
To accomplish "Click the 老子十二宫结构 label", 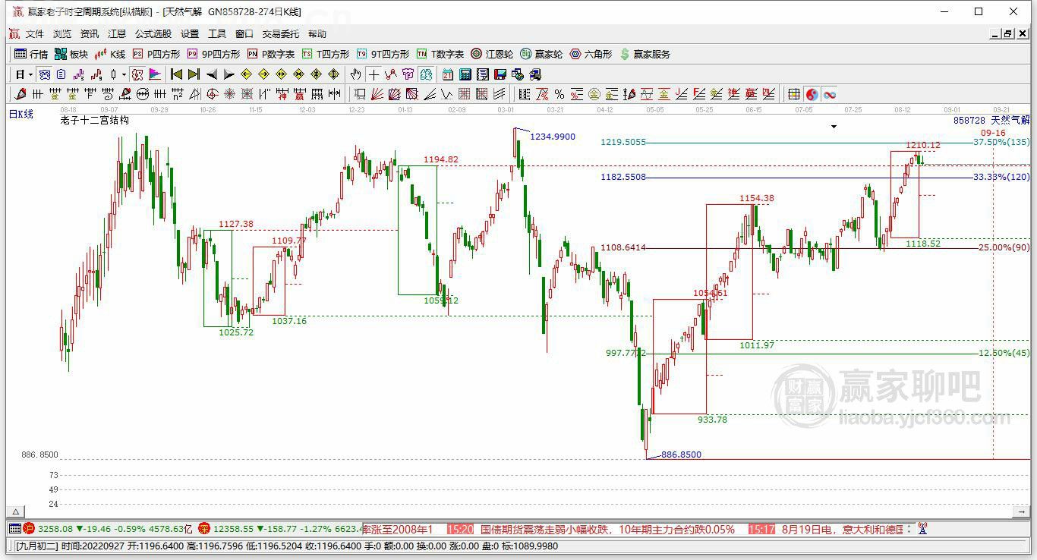I will [94, 120].
